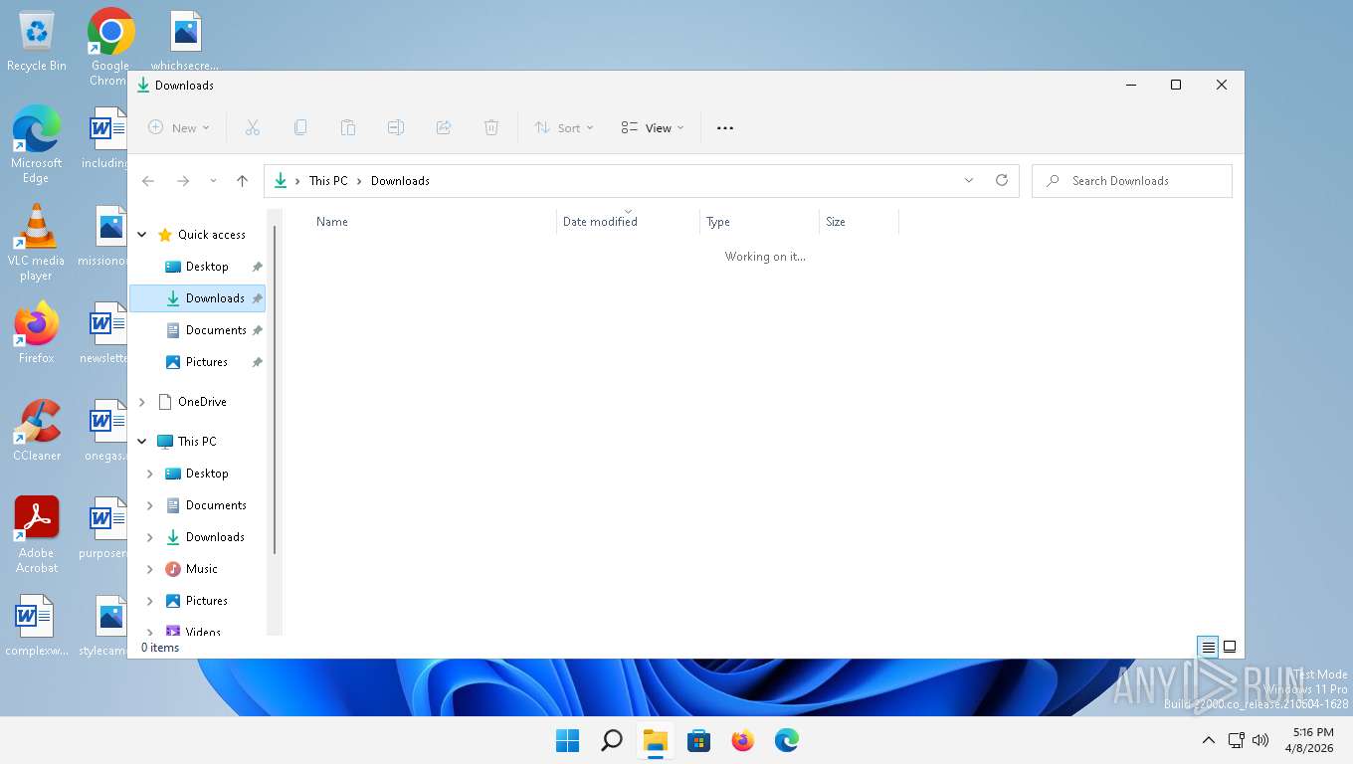
Task: Select pinned Documents under Quick access
Action: tap(216, 330)
